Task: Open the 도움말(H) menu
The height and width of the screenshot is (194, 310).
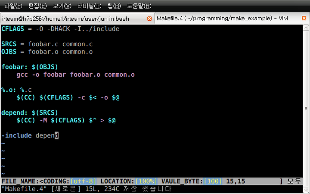Action: (139, 6)
